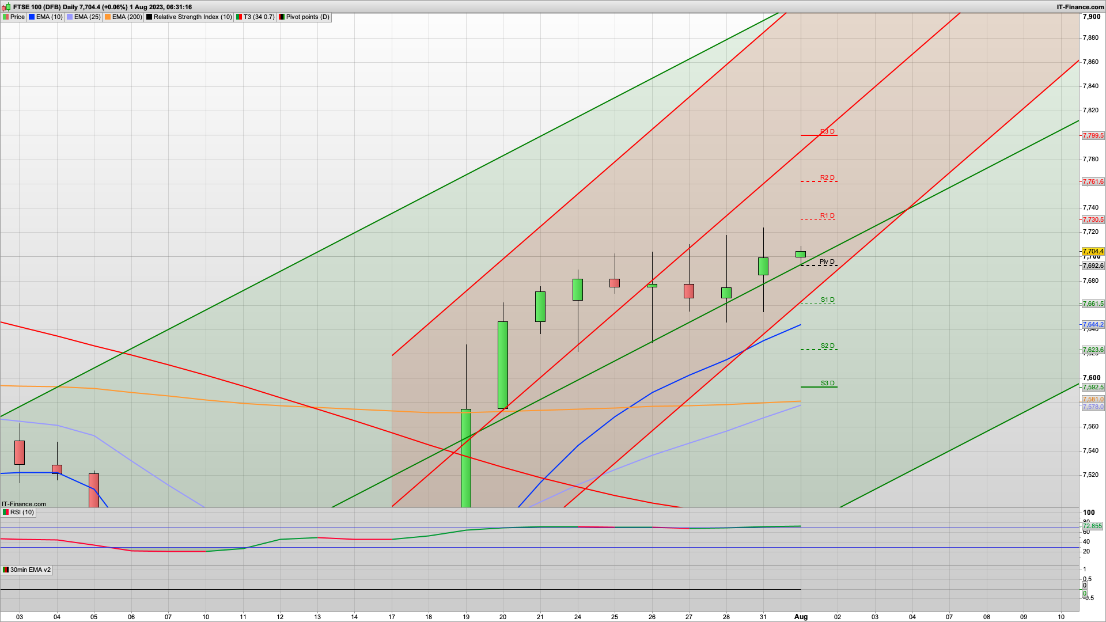The image size is (1106, 622).
Task: Click the 7,799.5 red price tag
Action: point(1093,136)
